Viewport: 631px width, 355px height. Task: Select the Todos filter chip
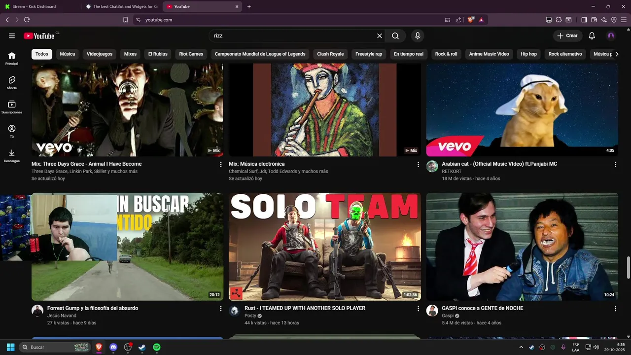click(42, 54)
